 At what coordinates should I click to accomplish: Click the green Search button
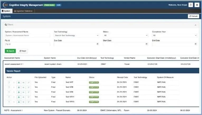10,51
